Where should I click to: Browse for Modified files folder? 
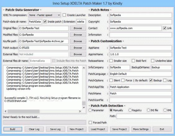[78, 35]
